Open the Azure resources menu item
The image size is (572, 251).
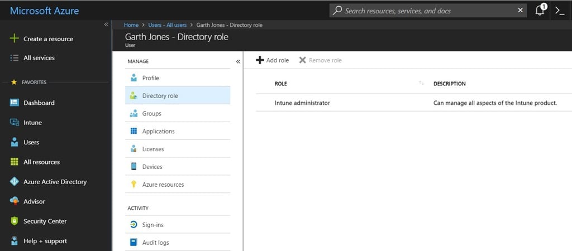point(178,184)
